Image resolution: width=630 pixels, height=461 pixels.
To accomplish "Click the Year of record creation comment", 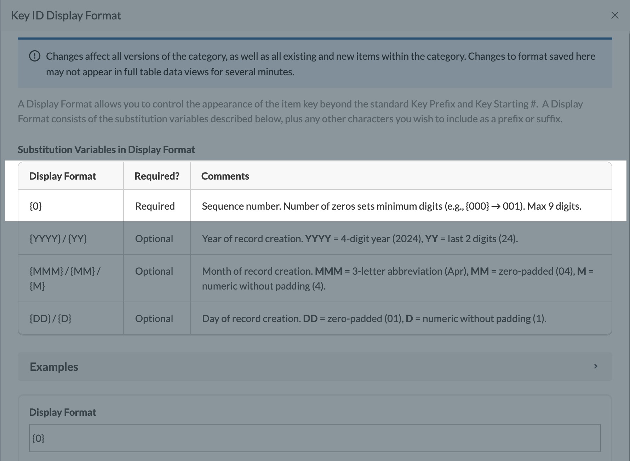I will (360, 239).
